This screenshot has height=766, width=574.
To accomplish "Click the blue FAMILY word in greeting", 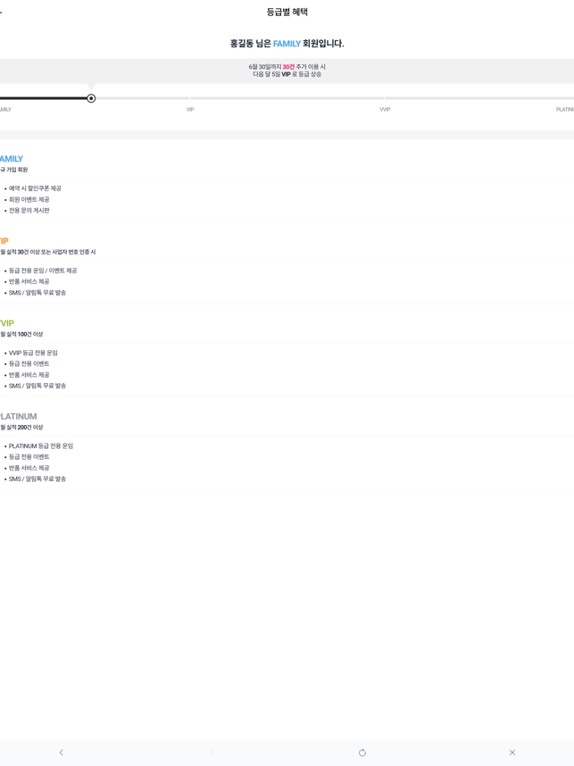I will (287, 44).
